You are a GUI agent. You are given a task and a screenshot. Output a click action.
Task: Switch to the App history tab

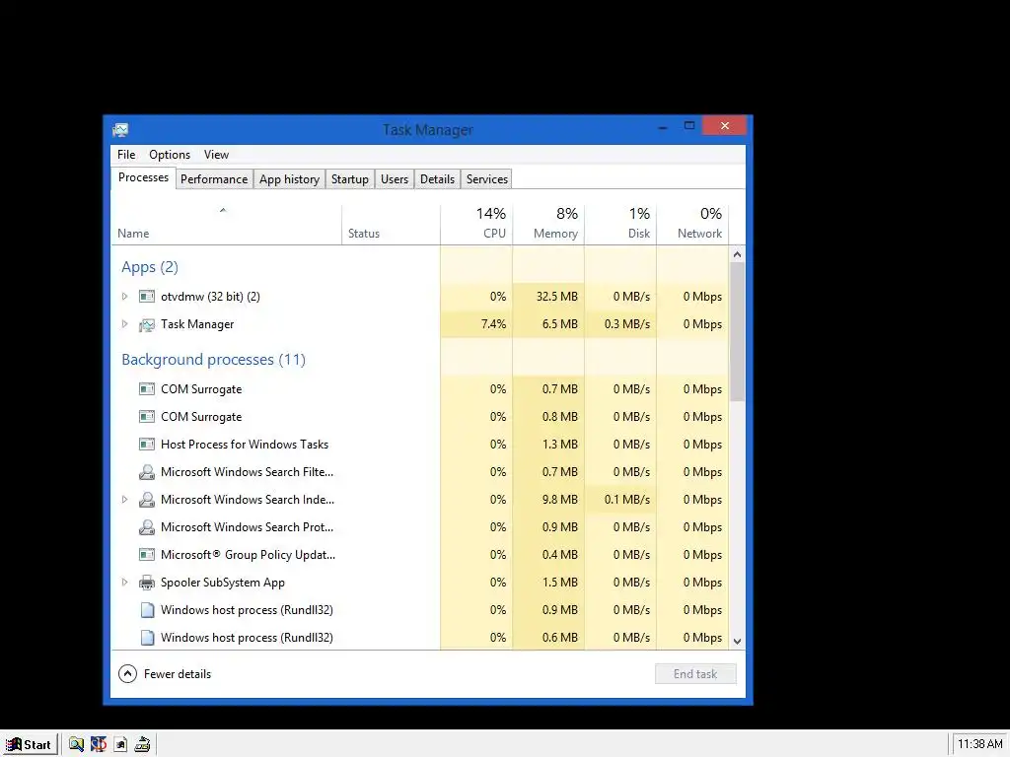[x=289, y=179]
